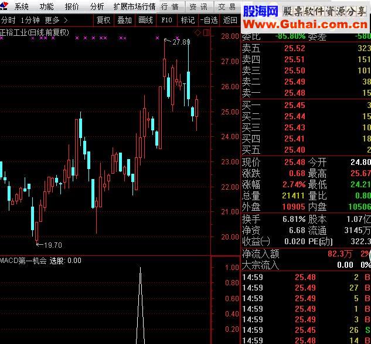Open the 报价 menu
The width and height of the screenshot is (371, 344).
click(72, 6)
